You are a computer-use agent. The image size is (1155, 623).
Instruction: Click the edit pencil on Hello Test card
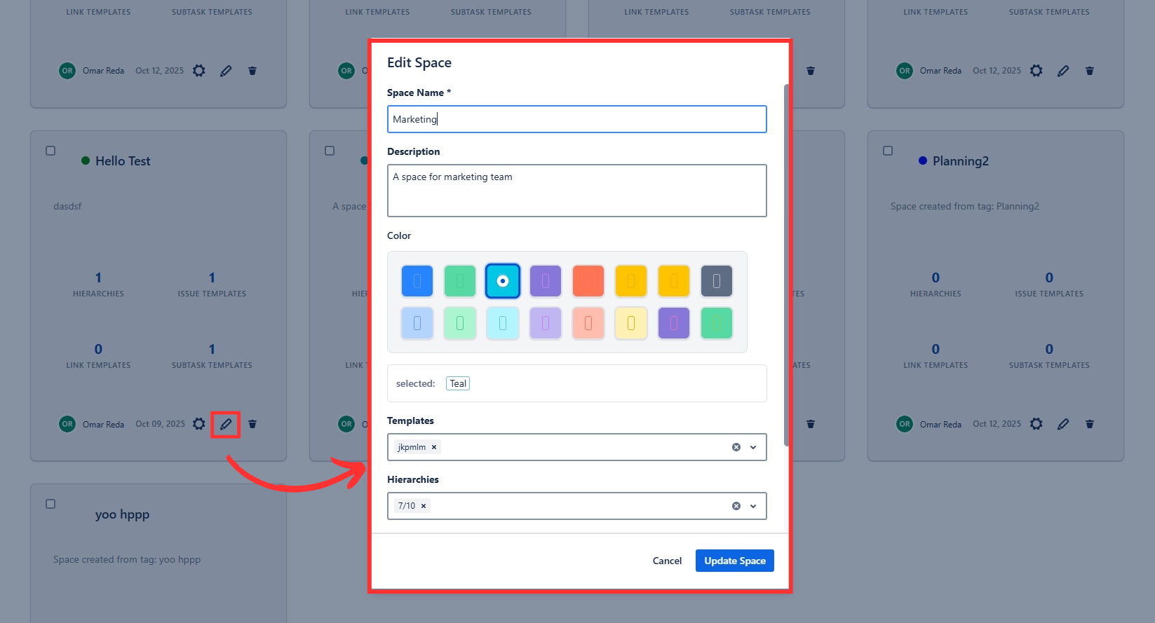226,424
